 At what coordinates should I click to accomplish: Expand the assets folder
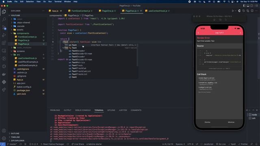click(20, 30)
